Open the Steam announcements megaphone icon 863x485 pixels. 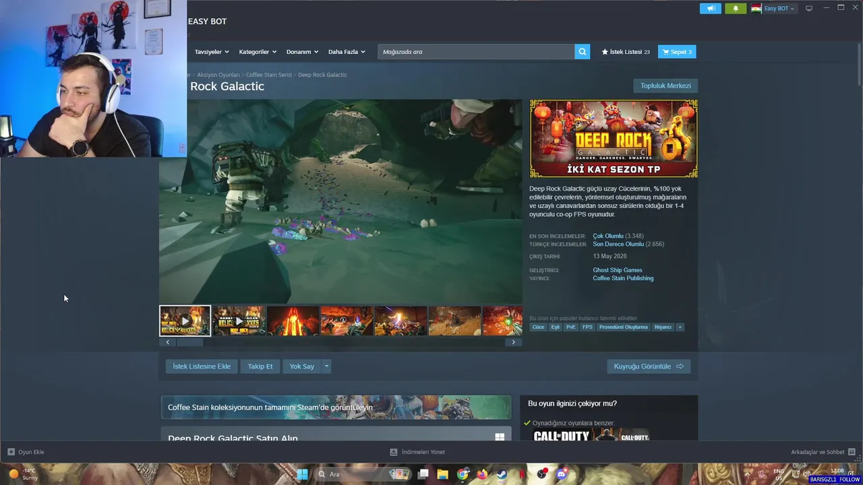[710, 8]
